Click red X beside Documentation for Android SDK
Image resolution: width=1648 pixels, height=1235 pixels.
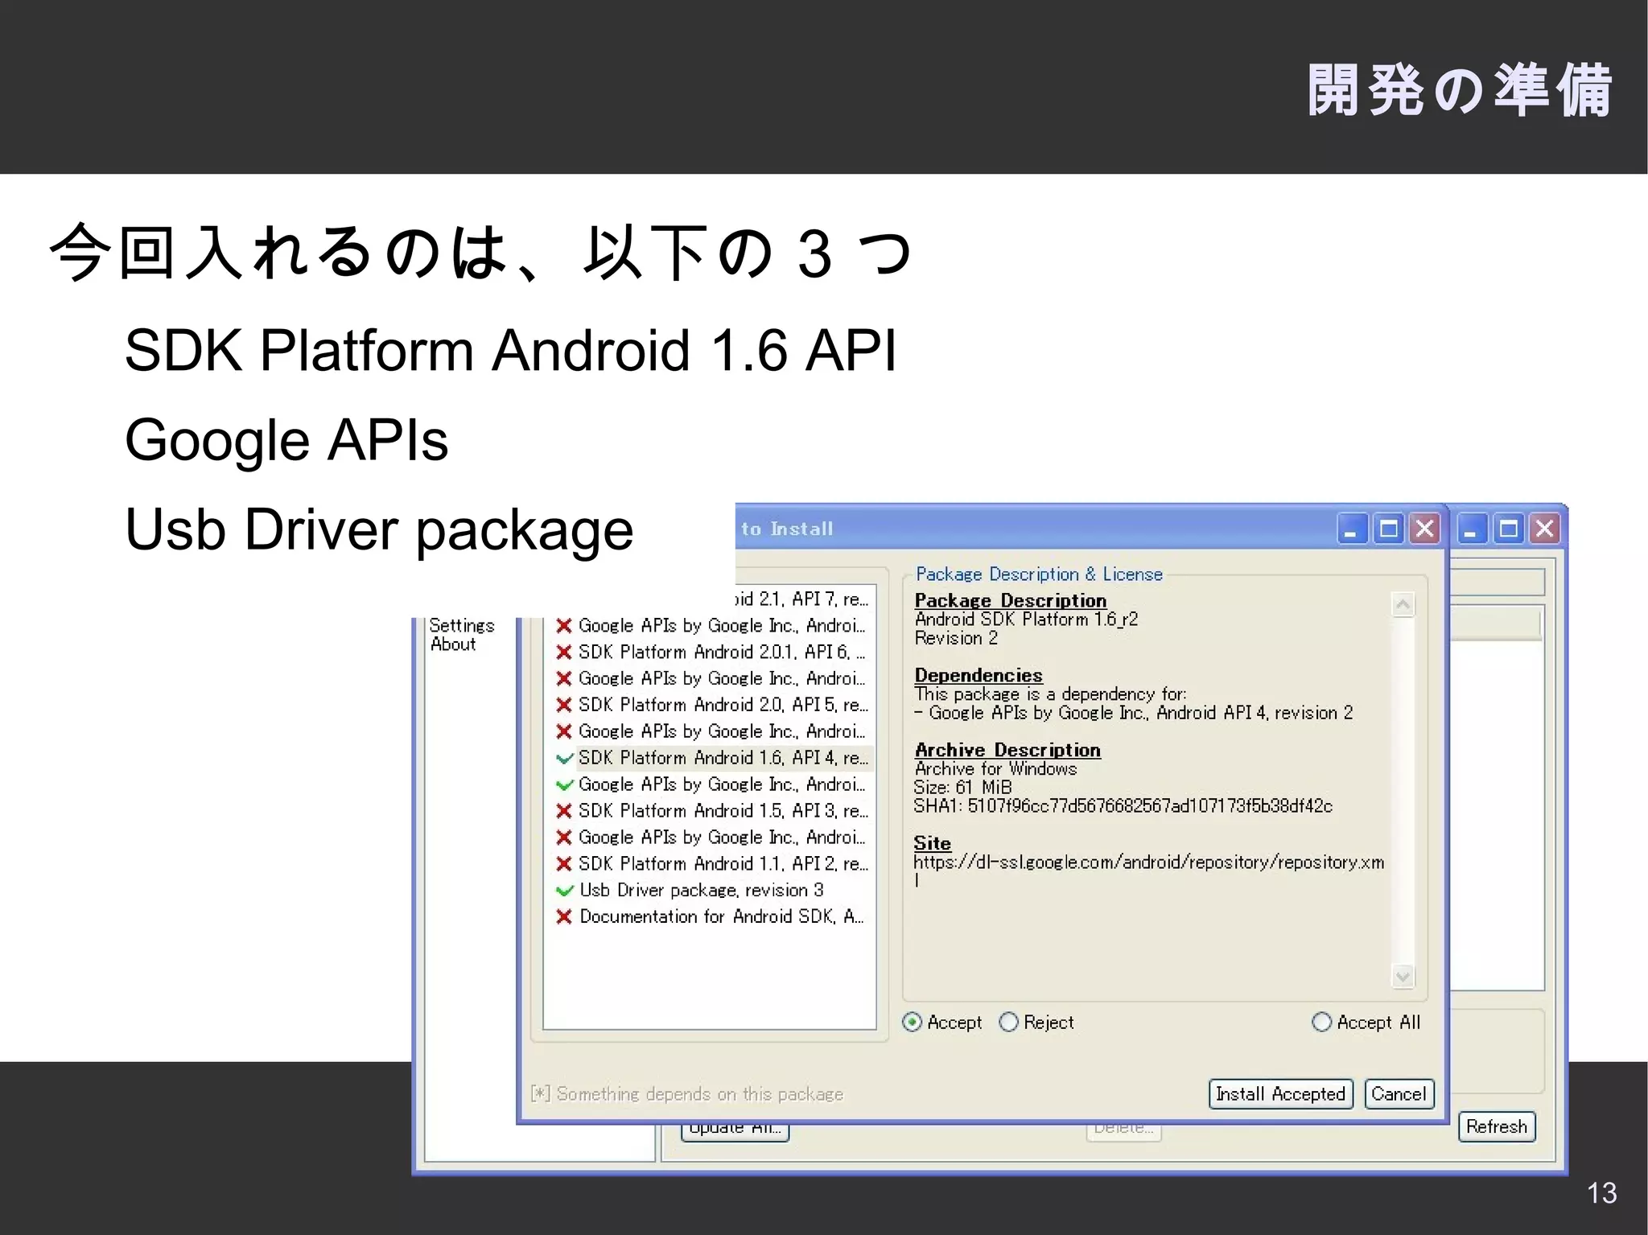point(564,917)
